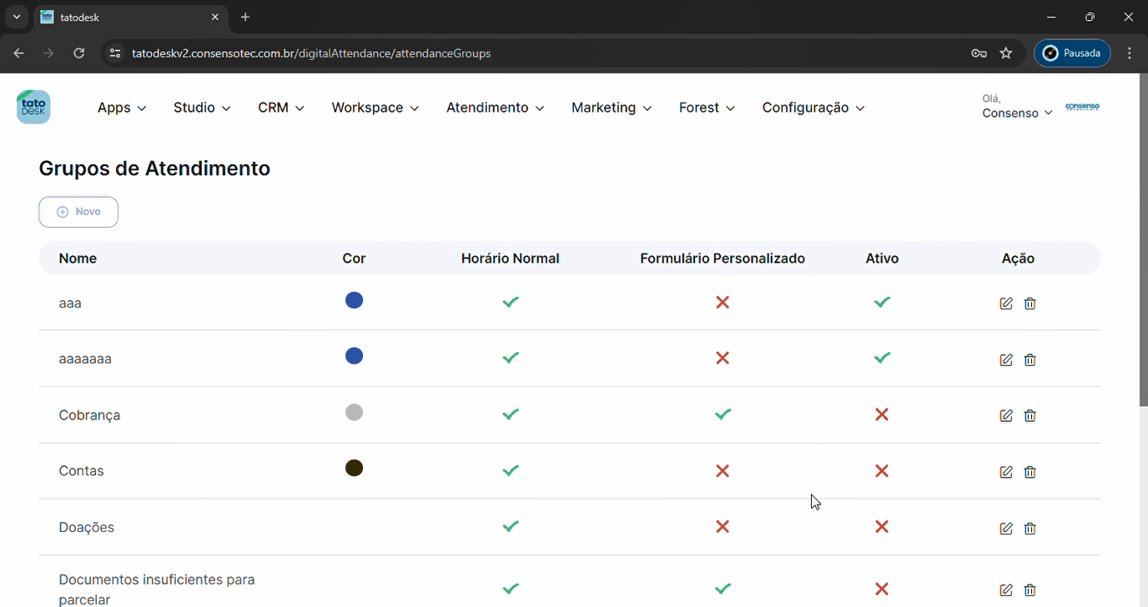Click the Pausada profile button
The height and width of the screenshot is (607, 1148).
click(1072, 53)
